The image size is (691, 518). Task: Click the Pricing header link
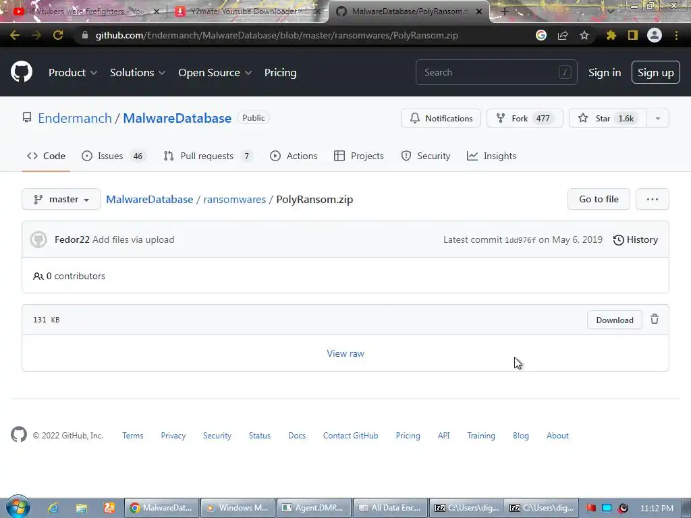pos(280,73)
